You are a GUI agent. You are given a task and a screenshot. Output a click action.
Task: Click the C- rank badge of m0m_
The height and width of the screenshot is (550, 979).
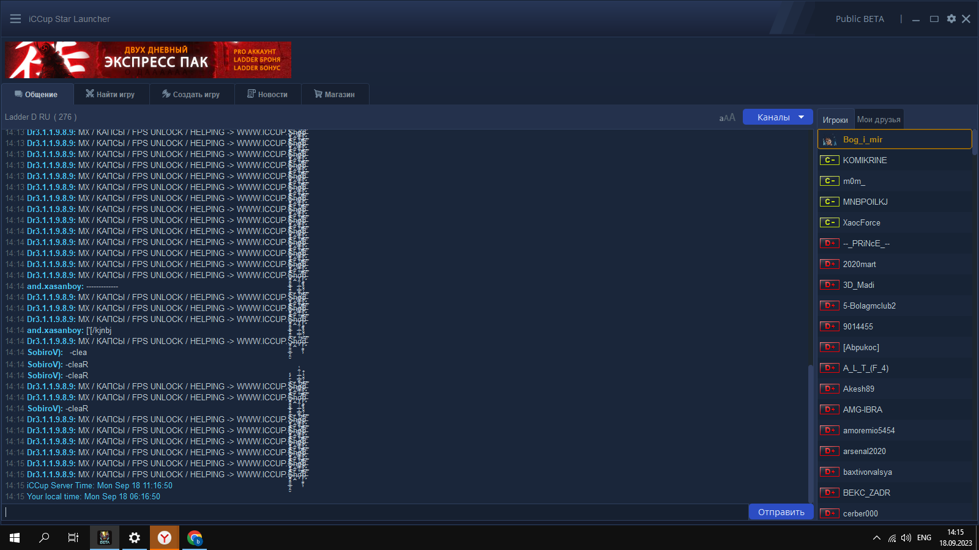tap(830, 181)
